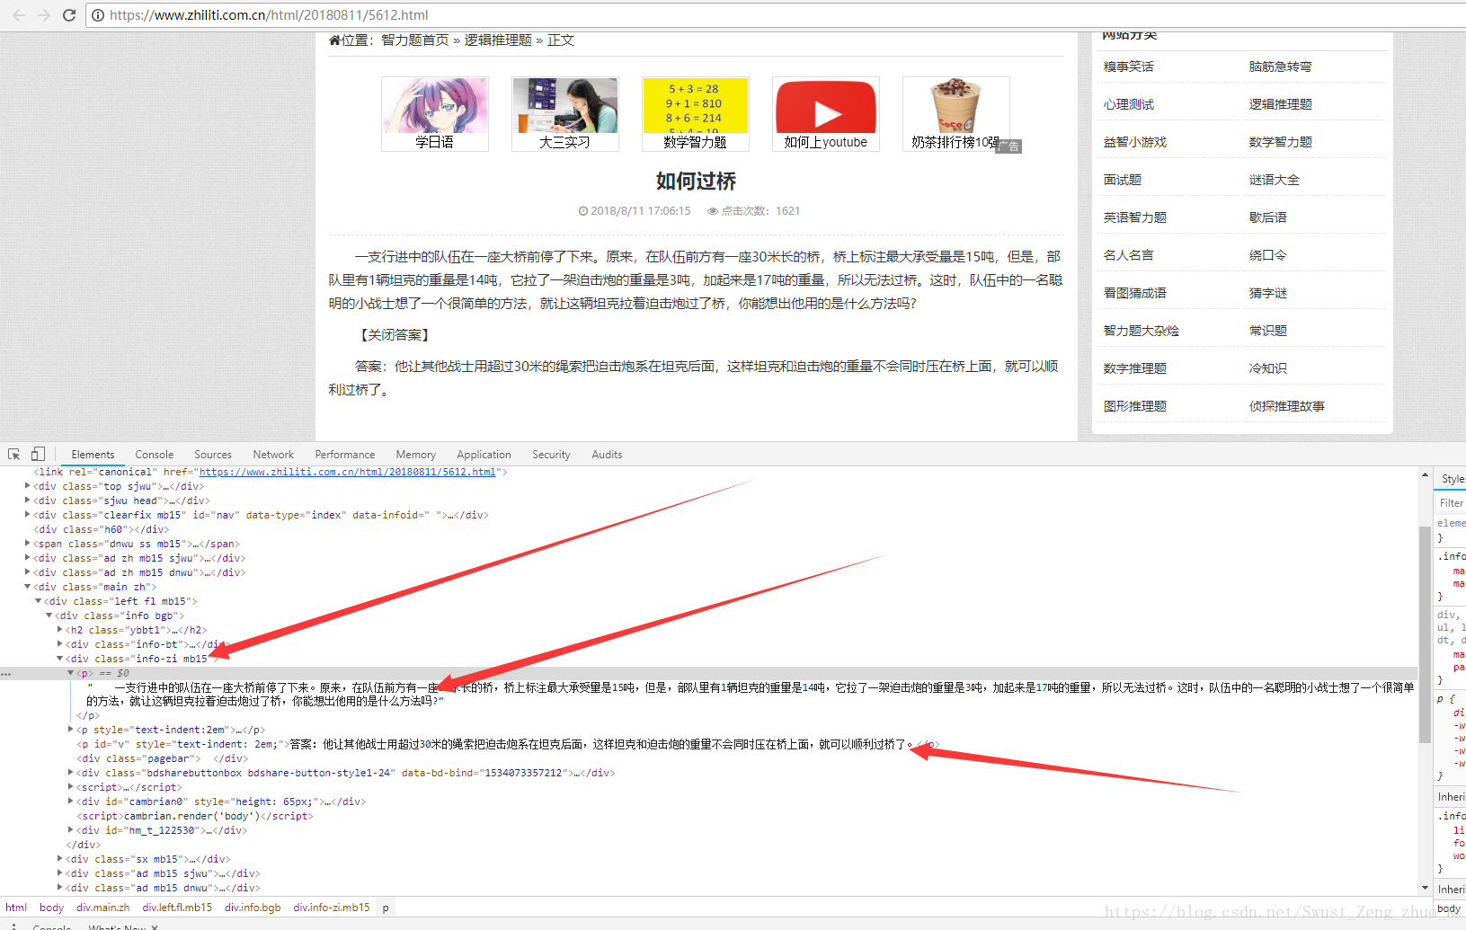1466x930 pixels.
Task: Switch to the Network tab
Action: click(273, 455)
